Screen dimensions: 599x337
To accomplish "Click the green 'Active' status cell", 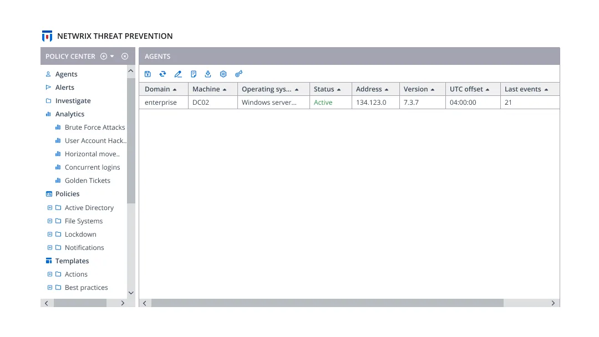I will [x=331, y=103].
